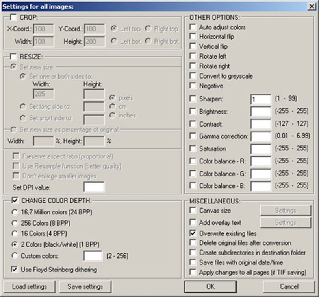Enable Horizontal flip option
319x297 pixels.
pos(193,36)
